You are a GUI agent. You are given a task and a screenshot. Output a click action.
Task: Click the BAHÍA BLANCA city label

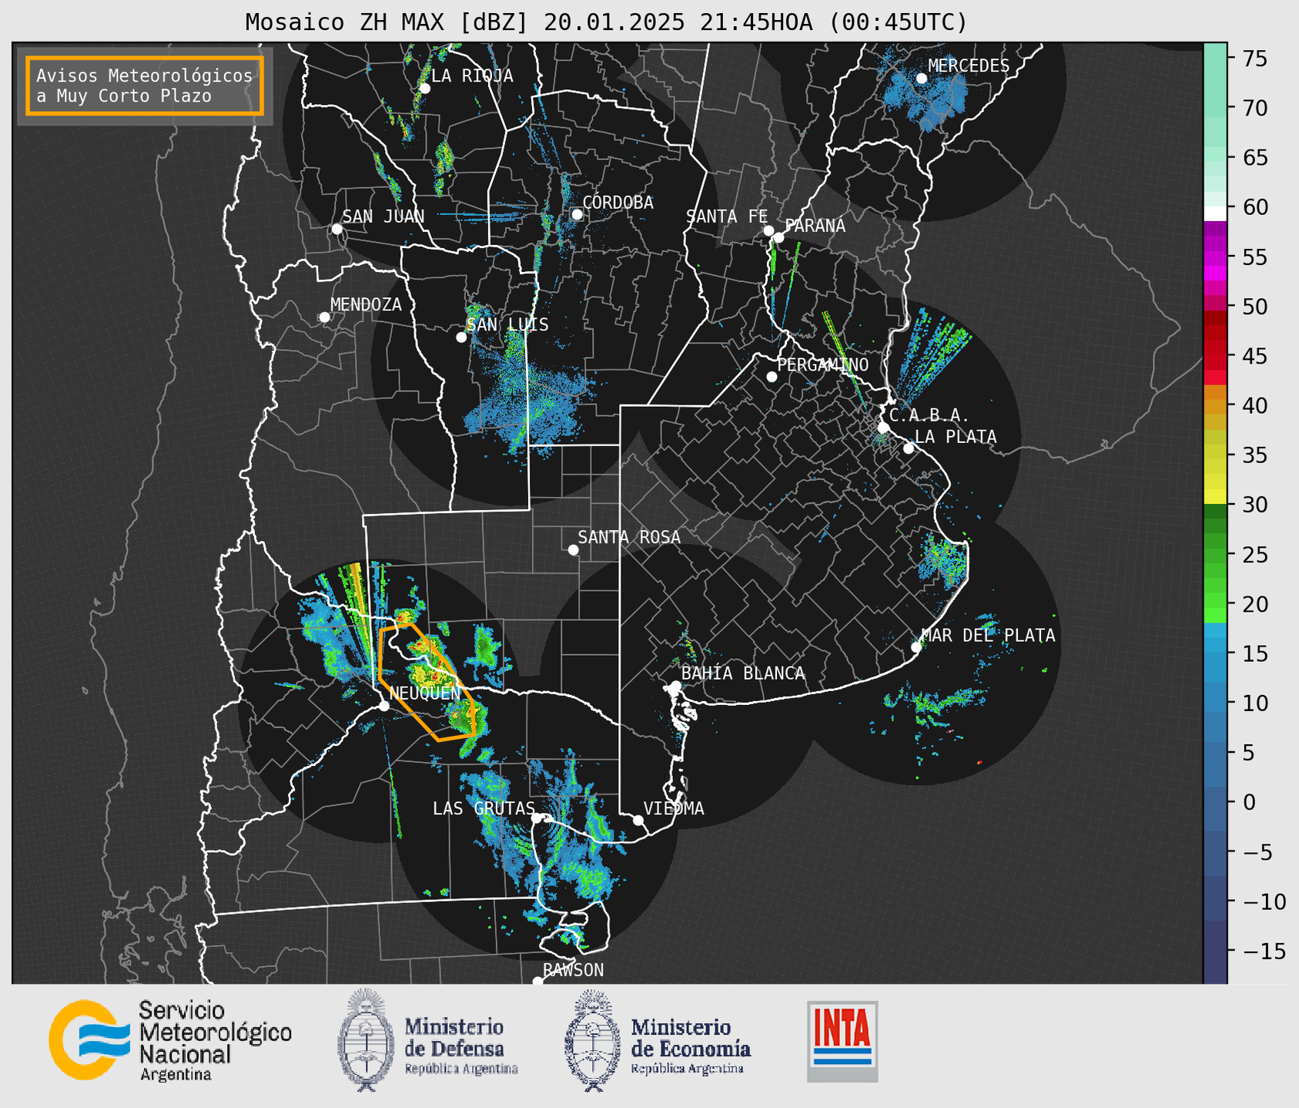coord(743,673)
